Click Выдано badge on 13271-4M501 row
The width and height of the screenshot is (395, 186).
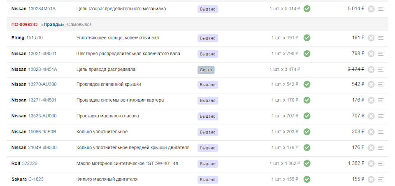208,100
